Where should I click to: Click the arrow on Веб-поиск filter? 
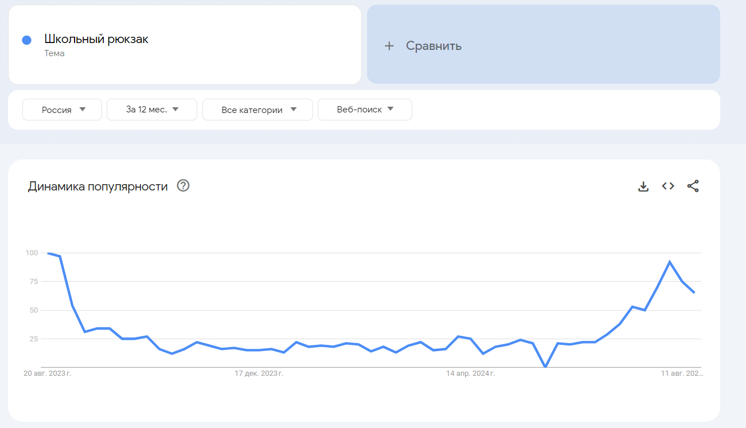390,110
